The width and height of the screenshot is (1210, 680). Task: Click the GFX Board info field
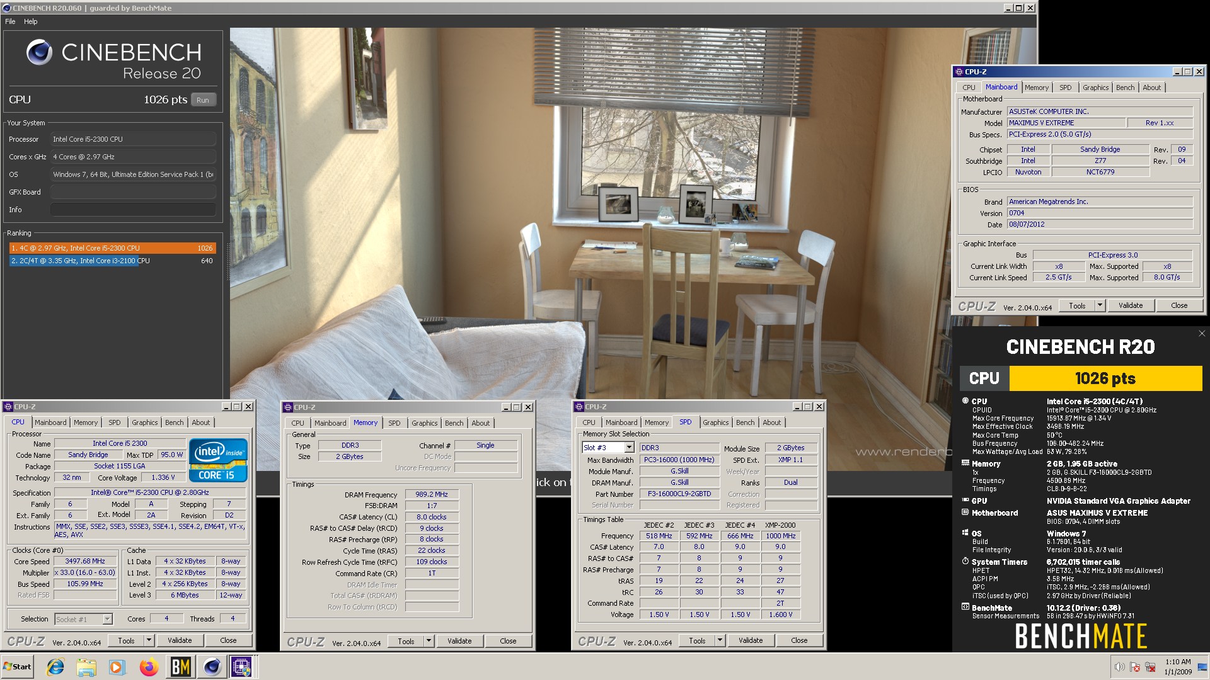point(133,192)
